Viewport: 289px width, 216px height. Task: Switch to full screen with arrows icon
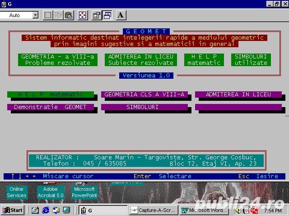click(83, 15)
